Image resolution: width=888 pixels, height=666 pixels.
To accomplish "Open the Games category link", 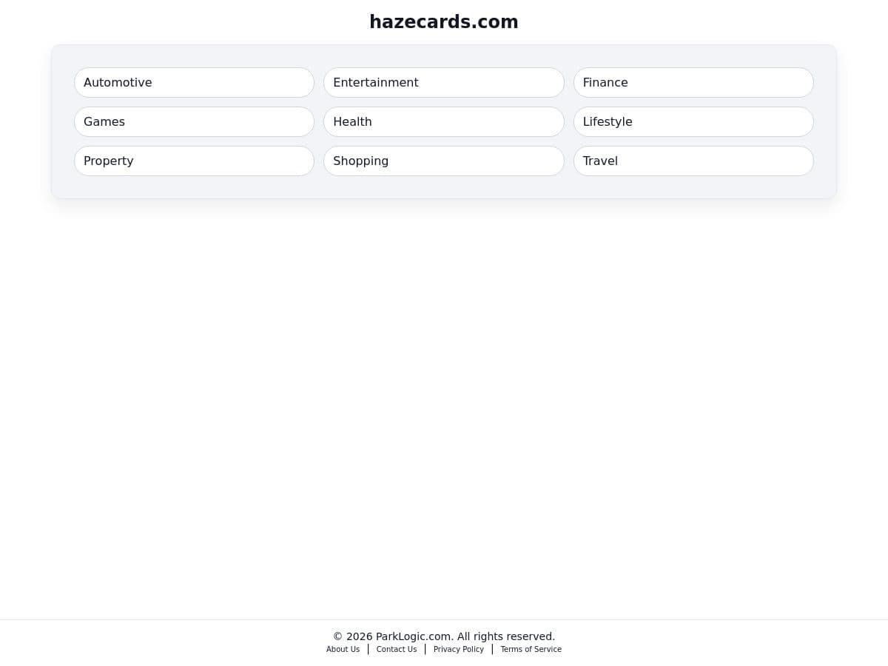I will pyautogui.click(x=194, y=121).
